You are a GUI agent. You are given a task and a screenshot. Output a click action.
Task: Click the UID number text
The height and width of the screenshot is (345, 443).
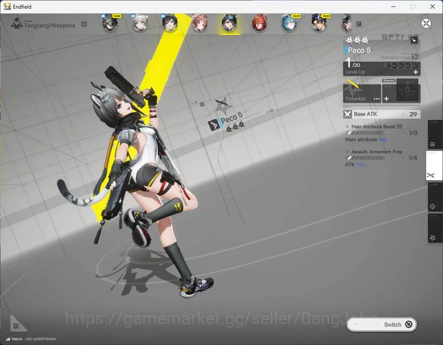[x=41, y=339]
